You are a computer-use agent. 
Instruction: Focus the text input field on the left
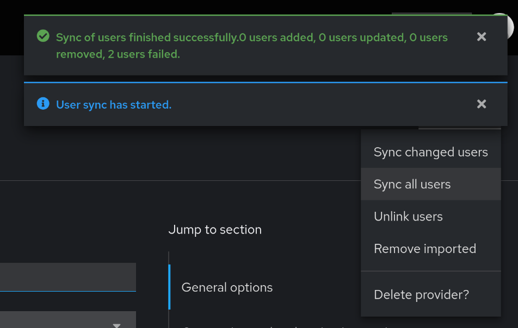pos(65,277)
